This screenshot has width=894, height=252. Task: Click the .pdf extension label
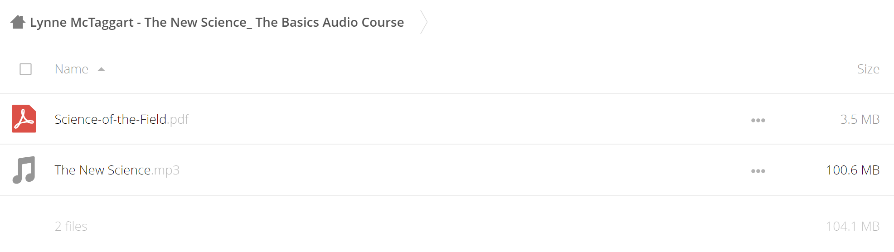178,120
